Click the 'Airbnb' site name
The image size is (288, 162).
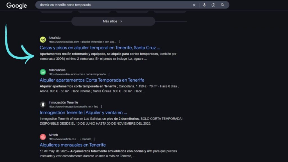(53, 135)
